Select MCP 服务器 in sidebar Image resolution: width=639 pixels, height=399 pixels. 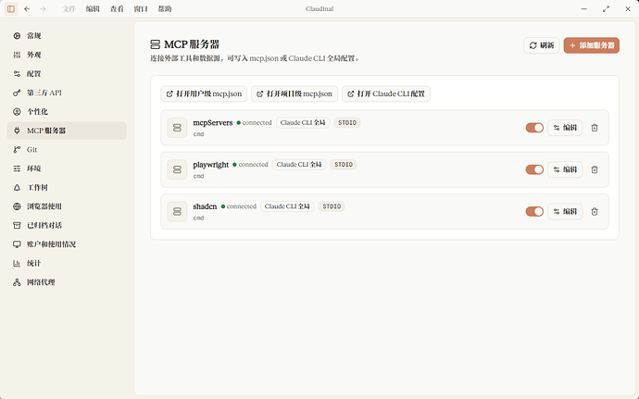(x=67, y=131)
